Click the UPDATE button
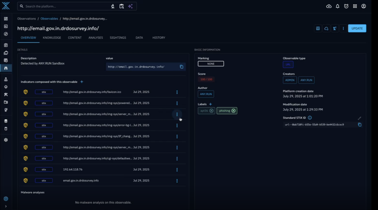The width and height of the screenshot is (378, 210). pos(357,28)
